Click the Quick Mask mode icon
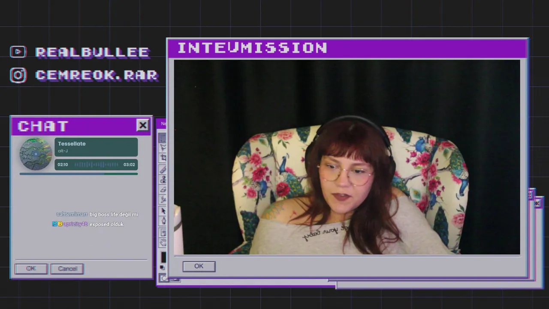The height and width of the screenshot is (309, 549). 163,278
